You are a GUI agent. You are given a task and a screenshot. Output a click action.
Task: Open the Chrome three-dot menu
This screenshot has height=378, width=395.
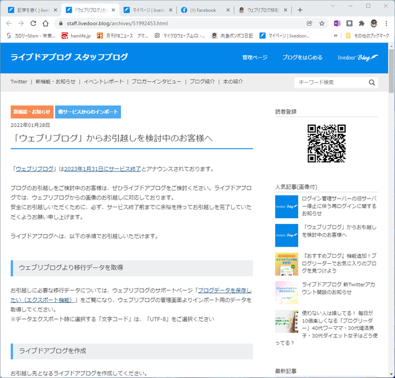(x=386, y=23)
